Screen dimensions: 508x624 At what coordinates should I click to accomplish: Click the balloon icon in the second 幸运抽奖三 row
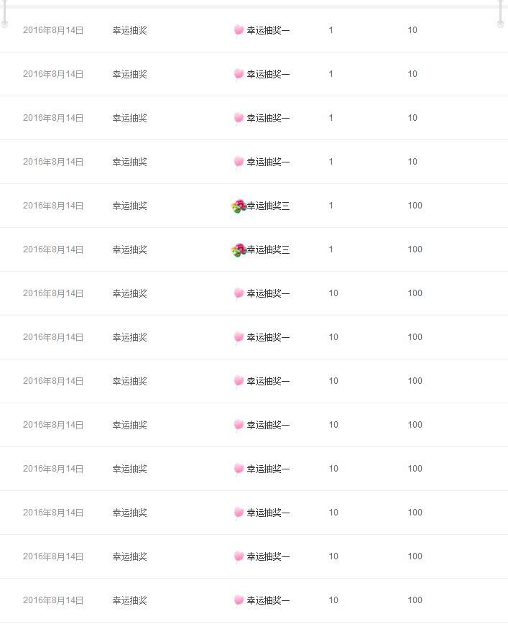pos(239,250)
